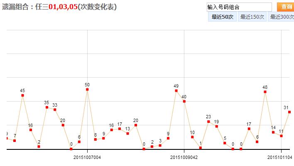Click the data point labeled 19

click(x=217, y=127)
